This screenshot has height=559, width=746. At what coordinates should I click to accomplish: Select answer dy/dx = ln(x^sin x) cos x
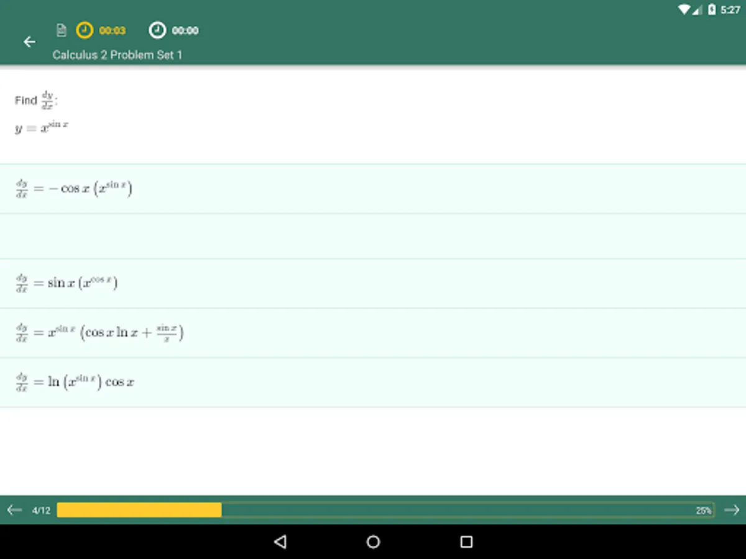(x=373, y=383)
